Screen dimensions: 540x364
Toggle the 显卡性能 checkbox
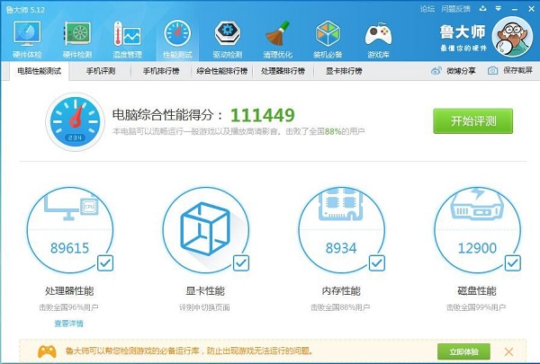[241, 263]
